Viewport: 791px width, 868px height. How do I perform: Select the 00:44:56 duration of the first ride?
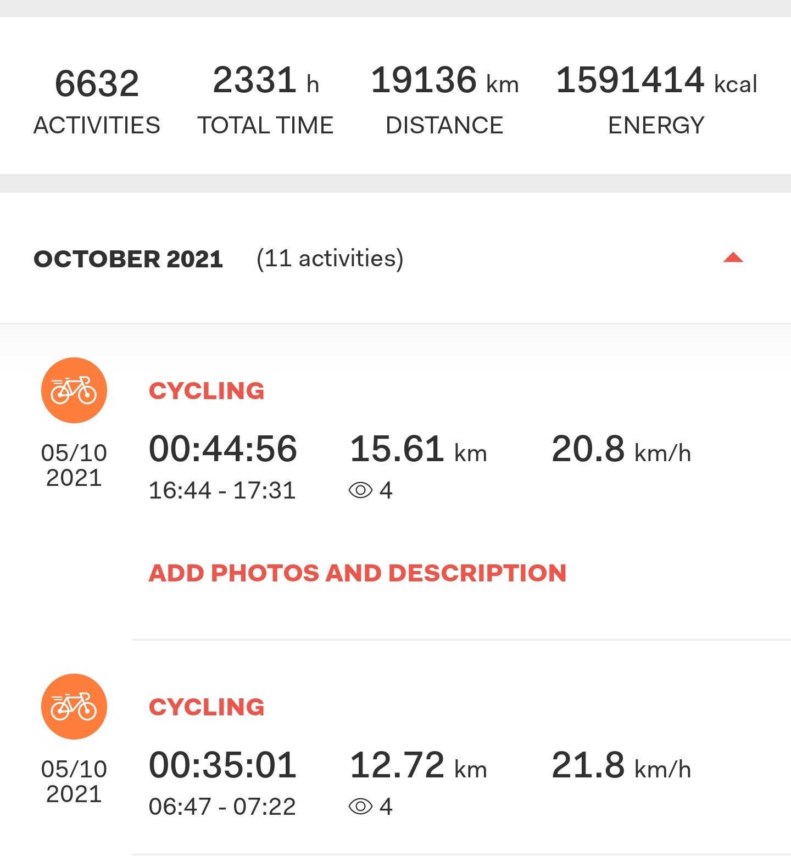(x=223, y=449)
